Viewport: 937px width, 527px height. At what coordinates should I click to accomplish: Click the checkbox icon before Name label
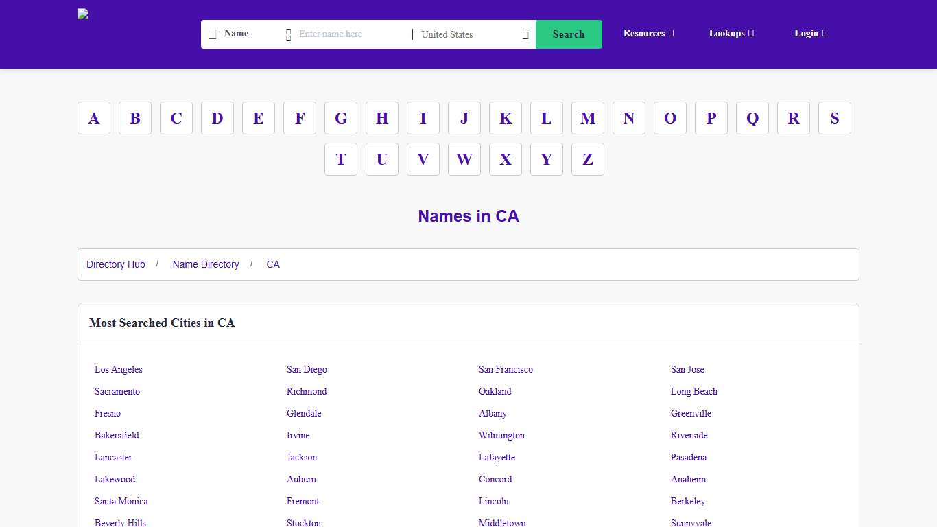click(x=212, y=34)
